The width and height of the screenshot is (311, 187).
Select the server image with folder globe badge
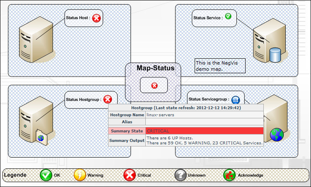pyautogui.click(x=37, y=120)
